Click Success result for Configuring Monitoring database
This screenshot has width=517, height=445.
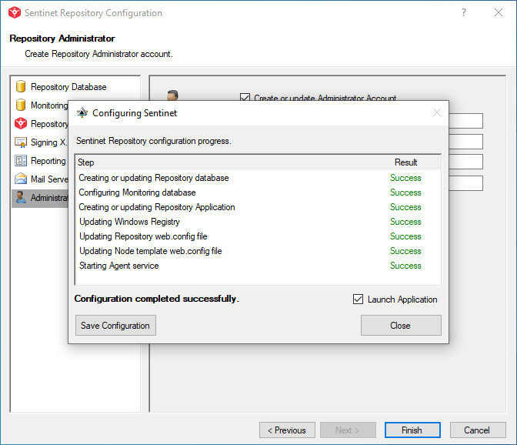[405, 192]
